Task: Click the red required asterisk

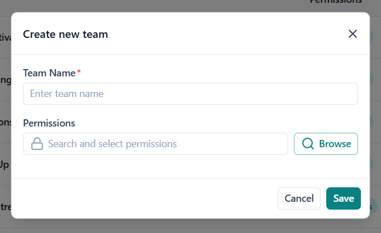Action: (79, 72)
